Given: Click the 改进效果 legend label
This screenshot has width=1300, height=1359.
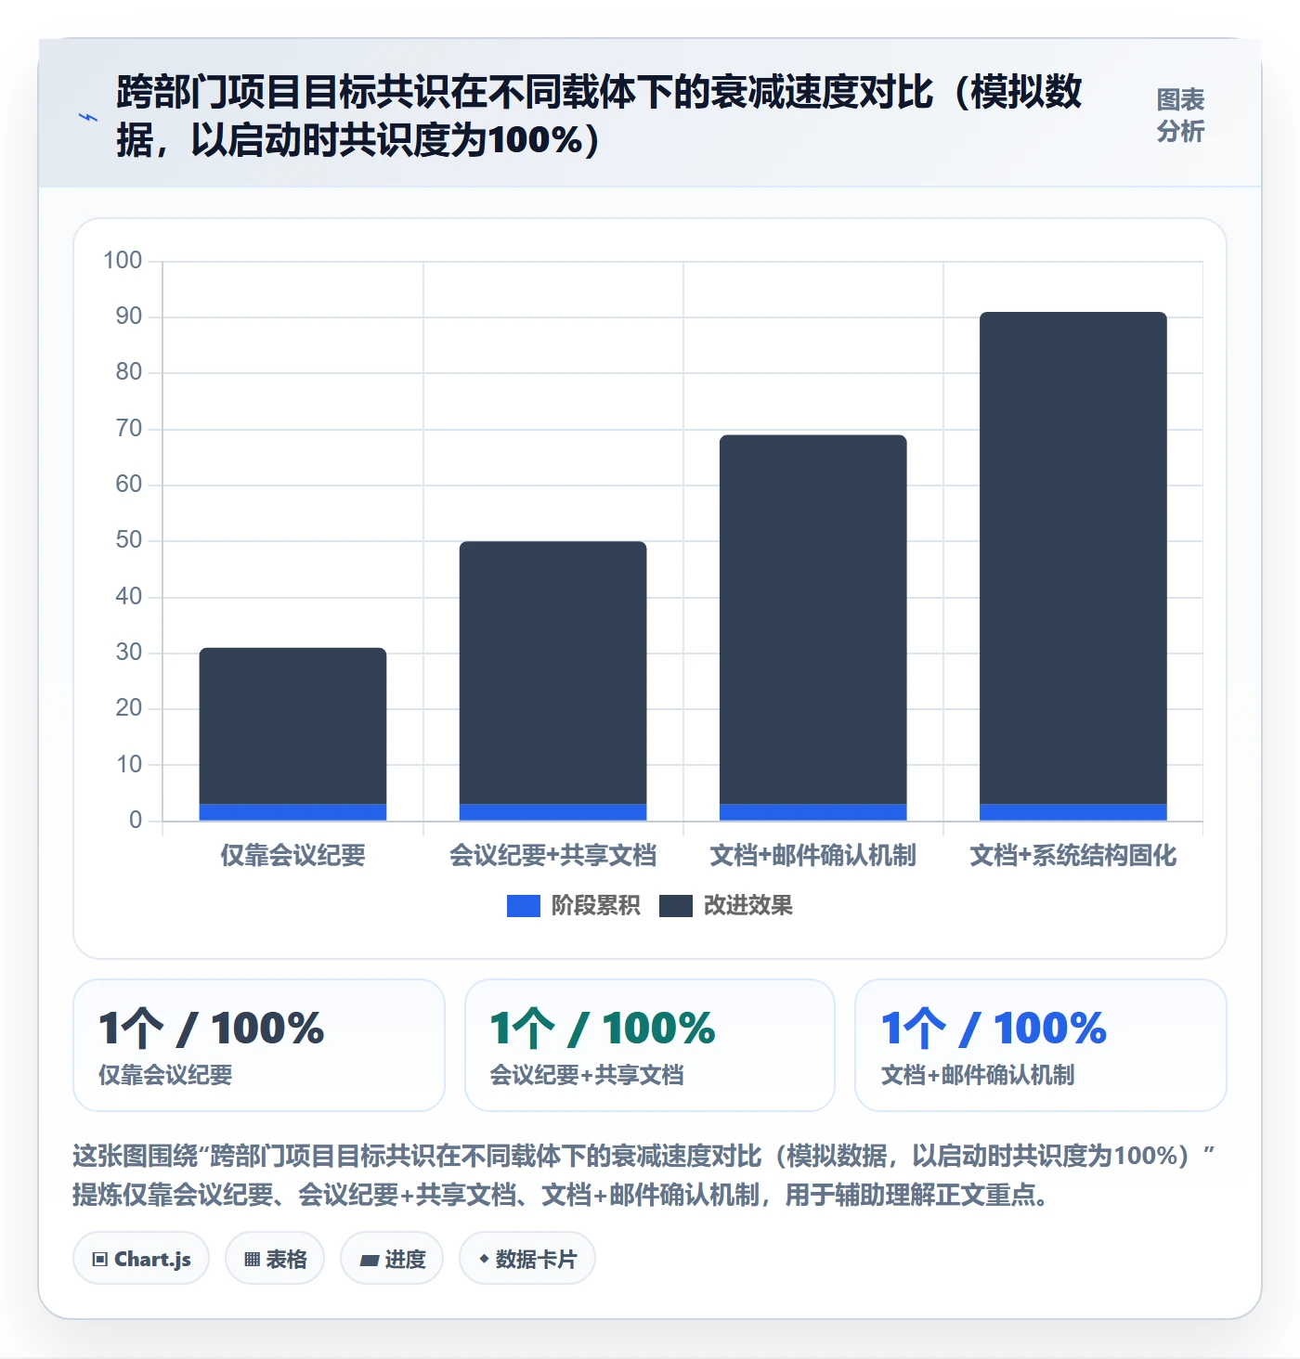Looking at the screenshot, I should coord(747,905).
